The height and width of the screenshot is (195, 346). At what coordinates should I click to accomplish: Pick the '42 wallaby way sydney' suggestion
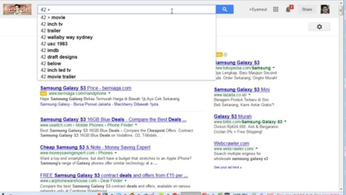click(x=127, y=37)
